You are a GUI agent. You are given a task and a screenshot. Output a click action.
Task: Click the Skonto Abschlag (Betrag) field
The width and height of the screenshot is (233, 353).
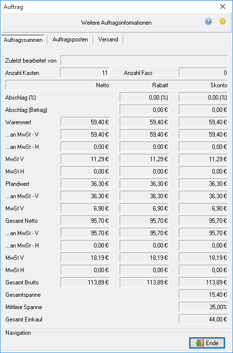(203, 110)
